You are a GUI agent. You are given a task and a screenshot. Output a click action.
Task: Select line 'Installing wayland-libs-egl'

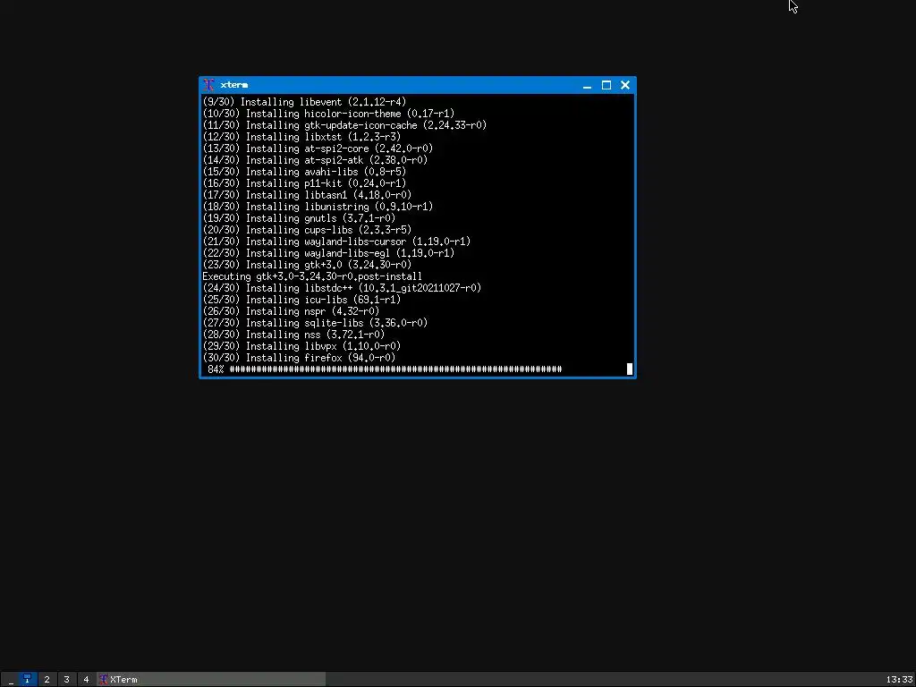tap(328, 253)
